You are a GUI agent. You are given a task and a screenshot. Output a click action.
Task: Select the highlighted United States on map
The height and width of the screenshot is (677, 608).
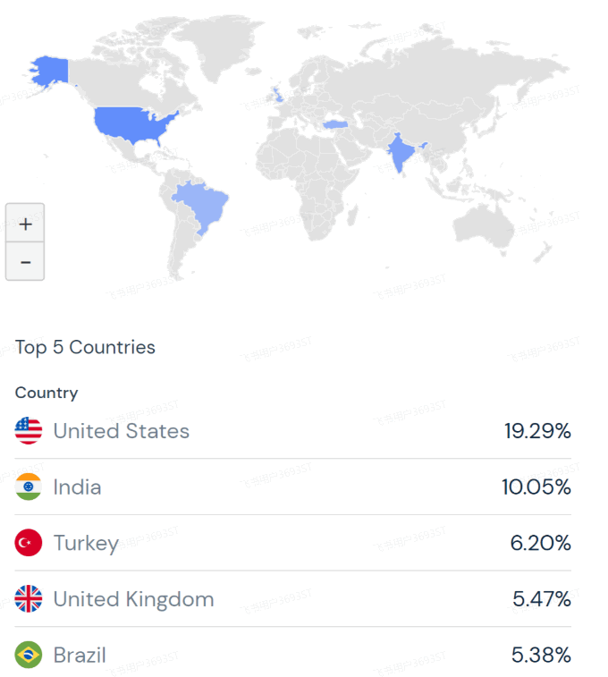coord(131,124)
